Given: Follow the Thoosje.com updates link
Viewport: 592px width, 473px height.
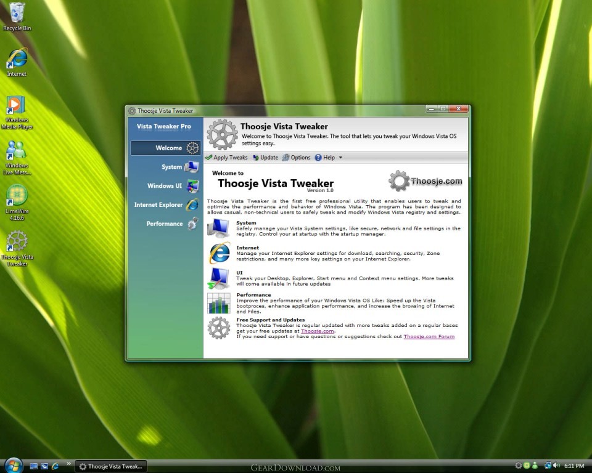Looking at the screenshot, I should [317, 331].
